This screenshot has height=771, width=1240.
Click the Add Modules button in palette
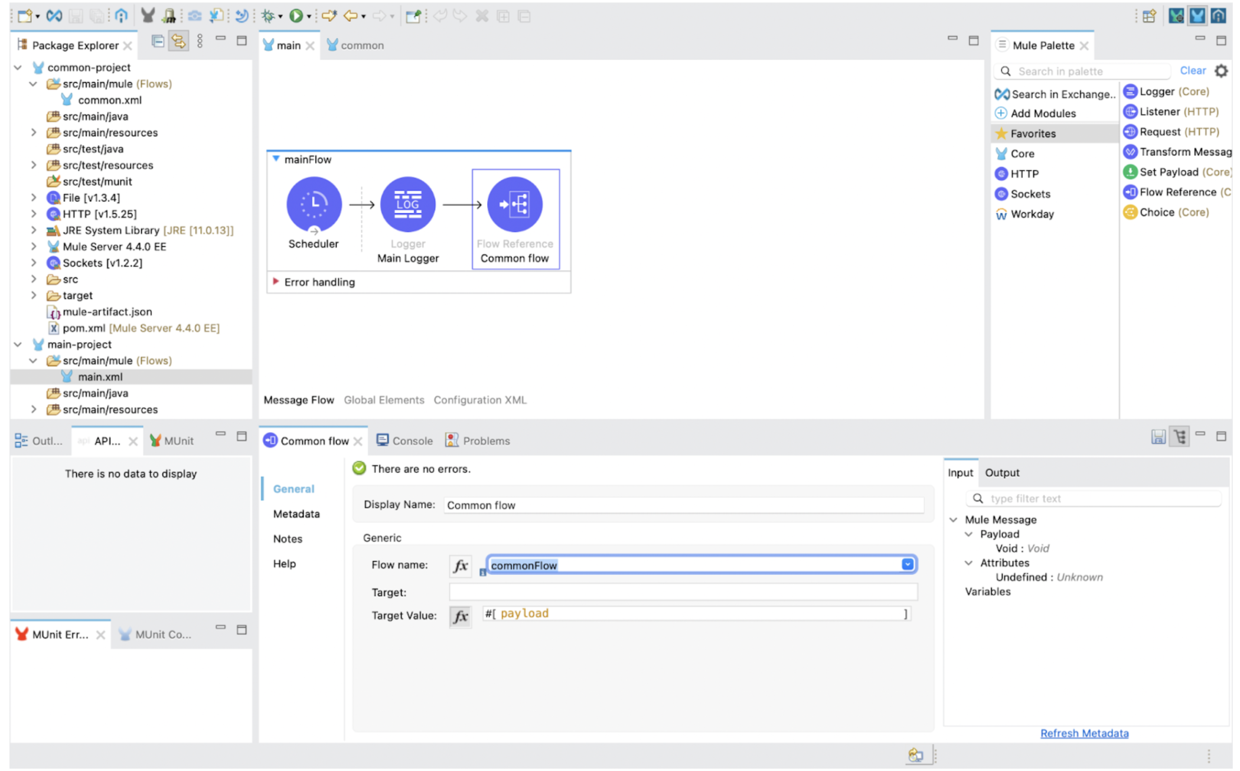point(1041,112)
